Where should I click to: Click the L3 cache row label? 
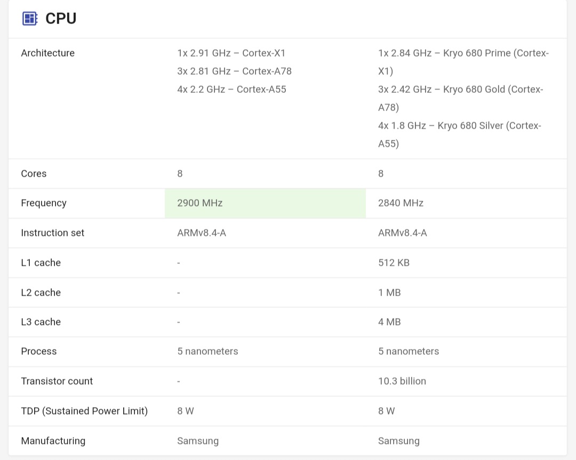[41, 322]
